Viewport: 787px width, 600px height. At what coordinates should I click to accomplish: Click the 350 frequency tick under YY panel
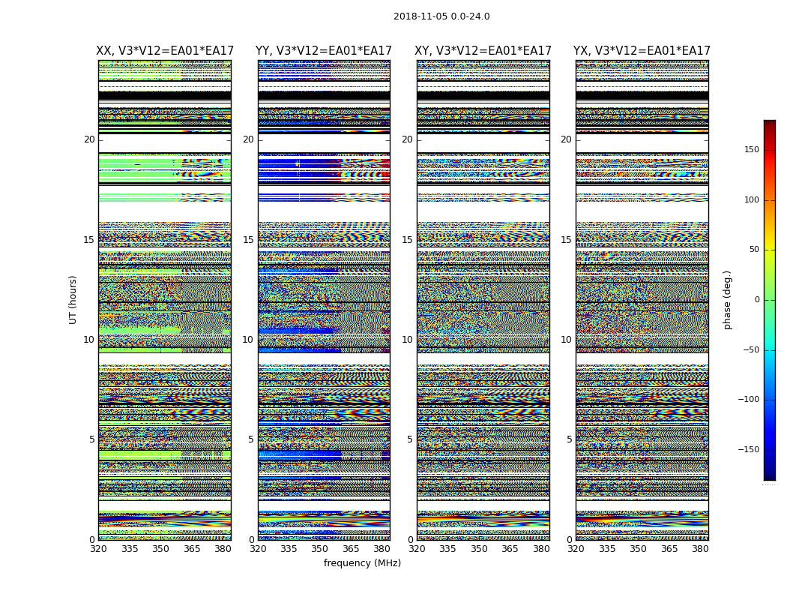pos(320,549)
